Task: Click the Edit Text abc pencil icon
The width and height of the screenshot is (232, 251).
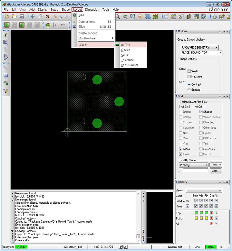Action: pos(6,90)
